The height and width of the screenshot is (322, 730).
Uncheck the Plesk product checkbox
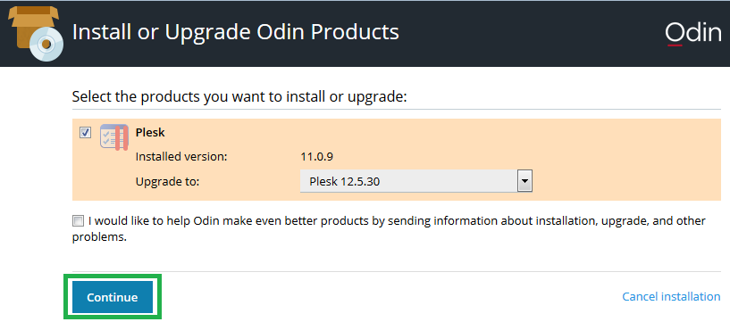tap(85, 133)
